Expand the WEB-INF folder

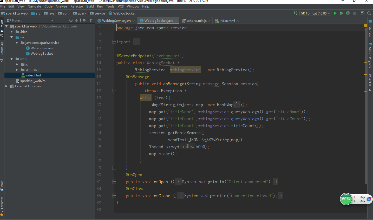[x=17, y=70]
